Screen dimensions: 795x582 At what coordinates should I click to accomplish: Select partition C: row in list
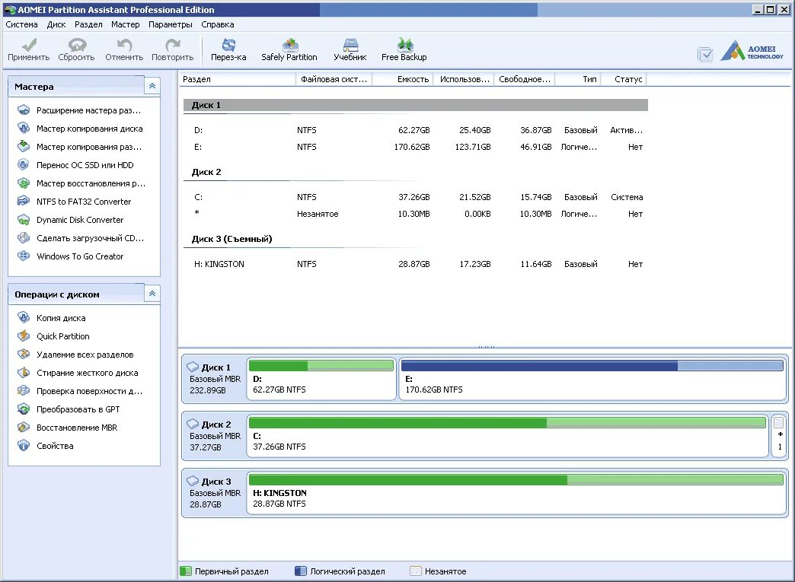click(415, 197)
